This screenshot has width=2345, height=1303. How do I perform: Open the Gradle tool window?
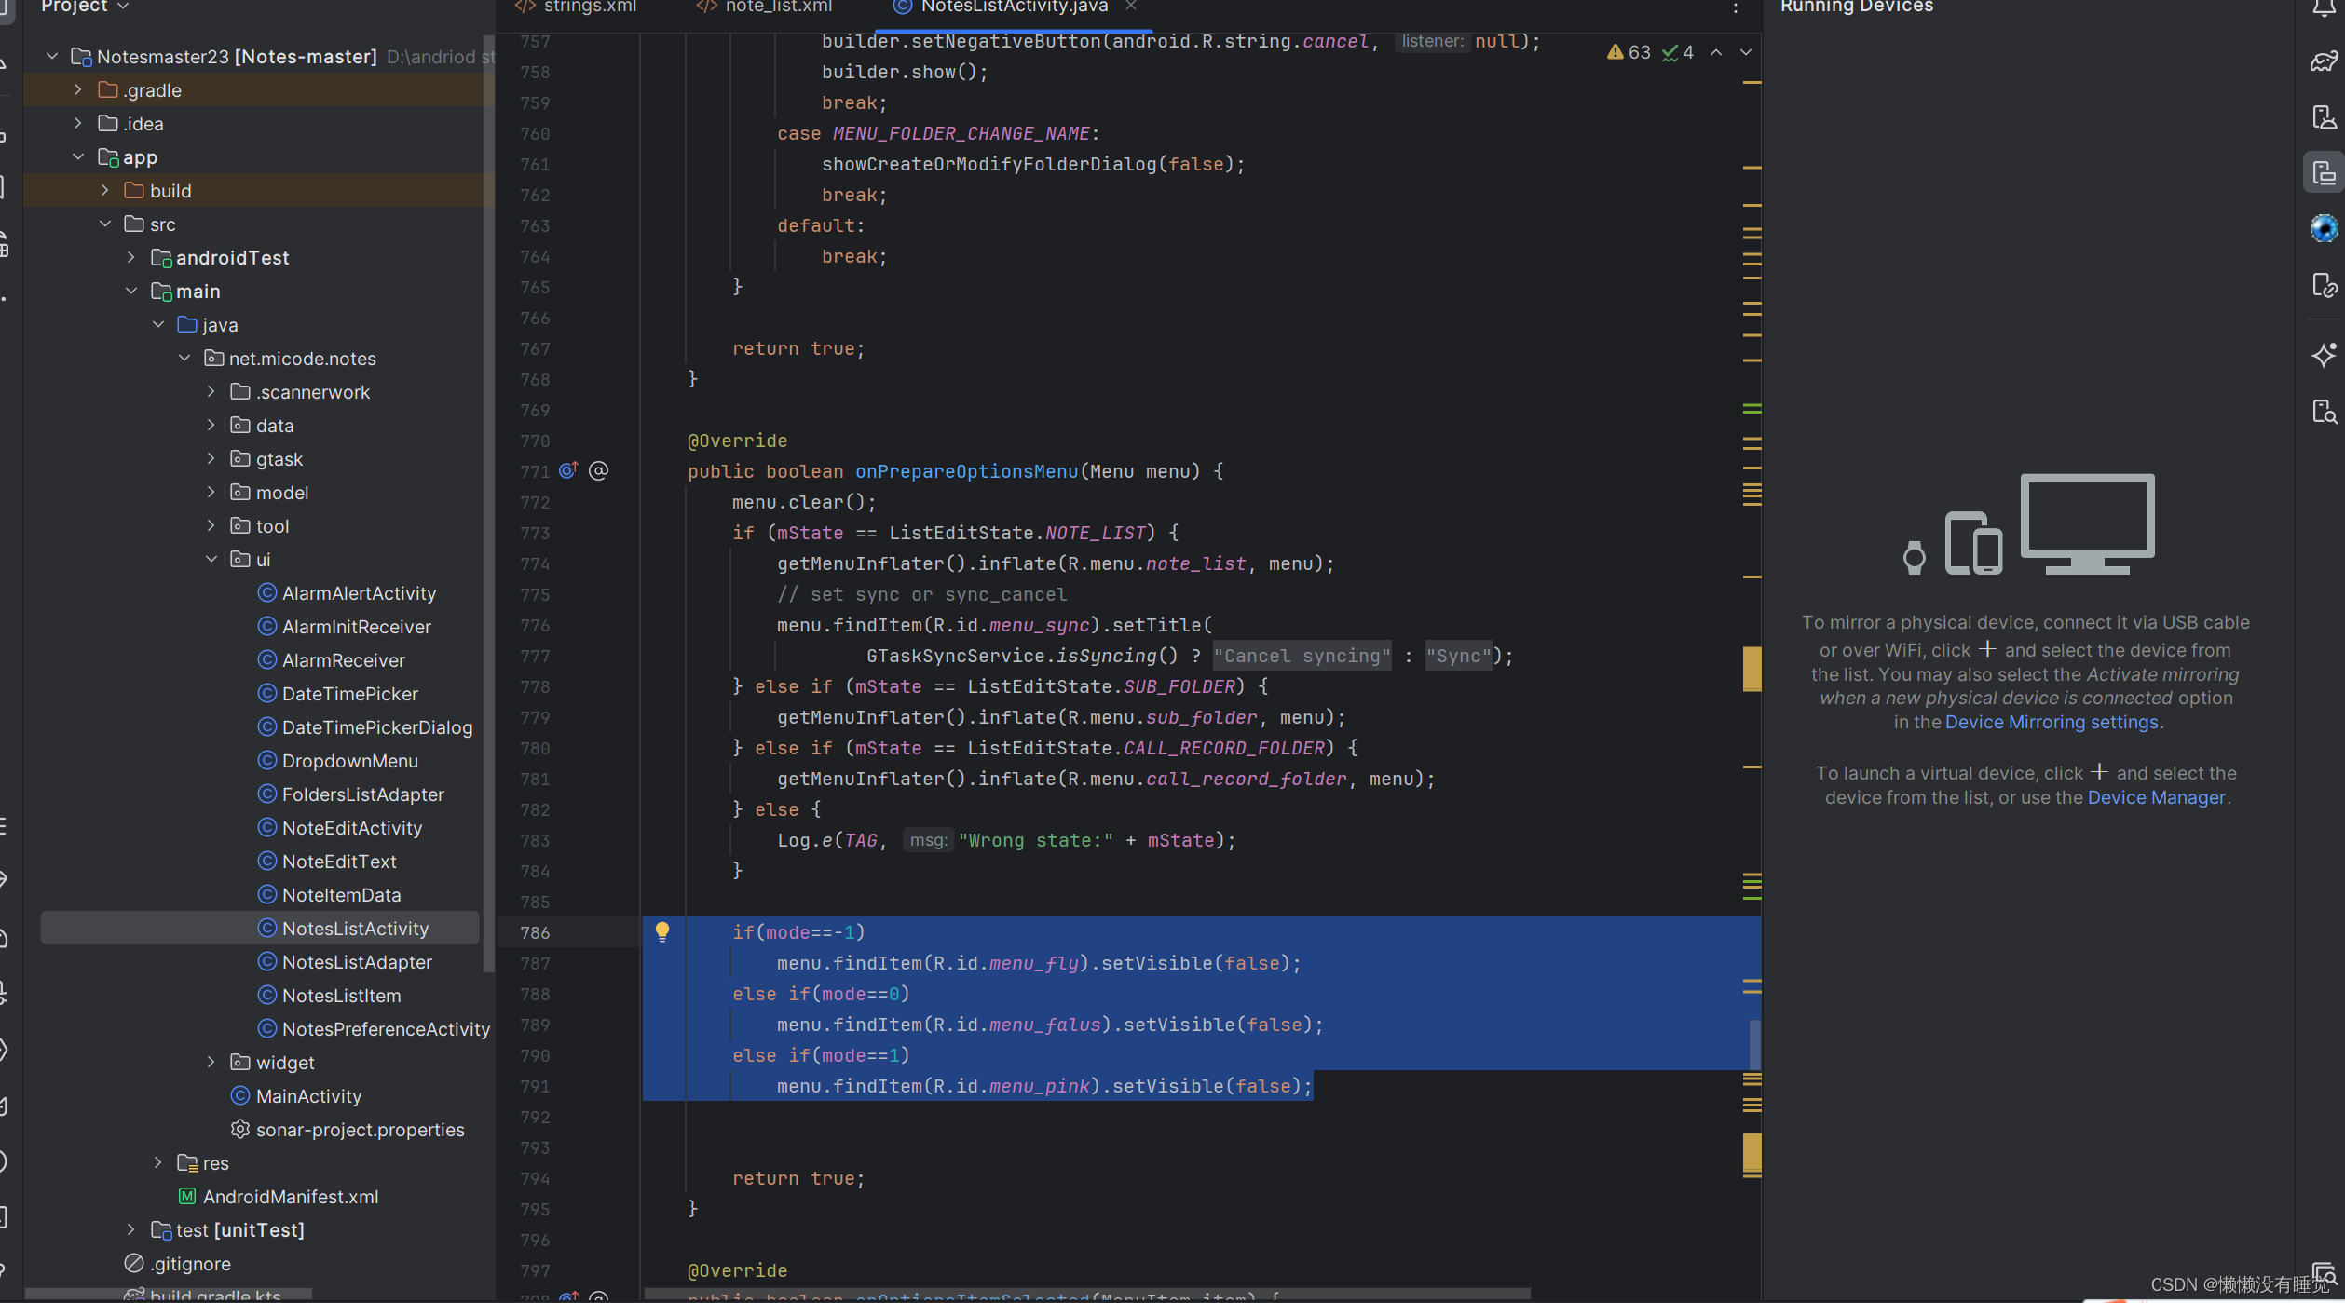click(x=2324, y=61)
